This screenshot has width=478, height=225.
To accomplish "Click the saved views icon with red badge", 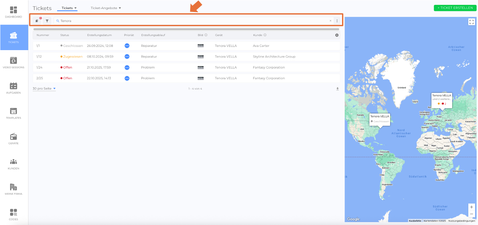I will (37, 21).
